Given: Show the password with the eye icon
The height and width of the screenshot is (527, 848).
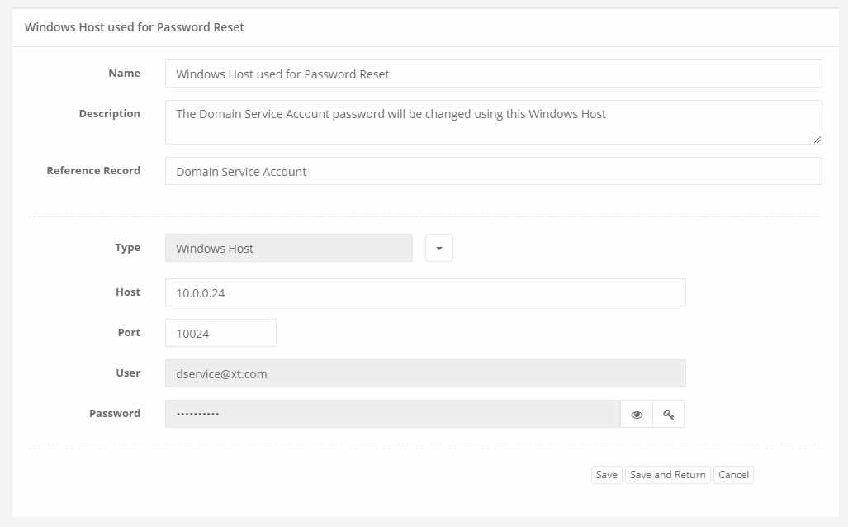Looking at the screenshot, I should [637, 415].
